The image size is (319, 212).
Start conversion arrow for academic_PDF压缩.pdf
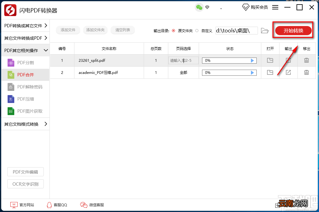click(x=252, y=73)
